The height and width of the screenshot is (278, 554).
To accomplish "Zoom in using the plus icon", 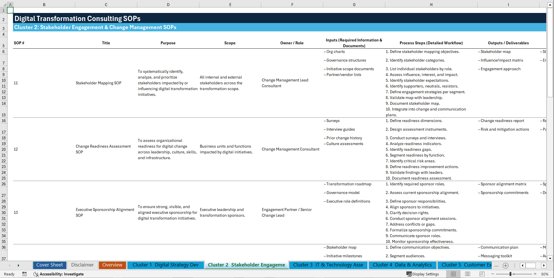I will (535, 274).
